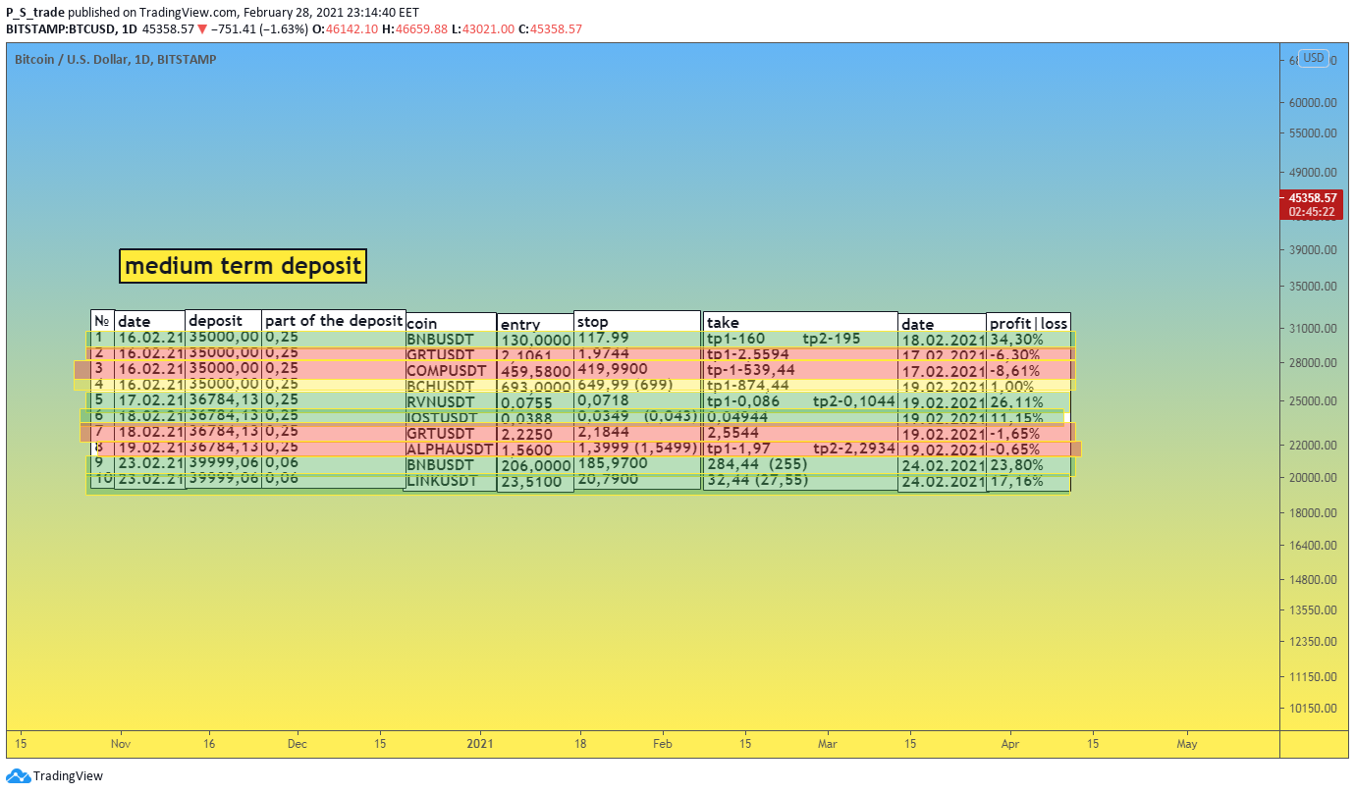Screen dimensions: 1355x794
Task: Click the 11,15% profit cell
Action: (x=1016, y=418)
